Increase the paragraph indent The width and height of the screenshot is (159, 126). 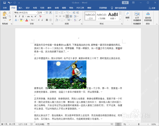[78, 13]
